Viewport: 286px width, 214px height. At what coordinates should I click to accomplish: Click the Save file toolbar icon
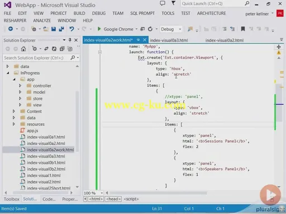[54, 29]
